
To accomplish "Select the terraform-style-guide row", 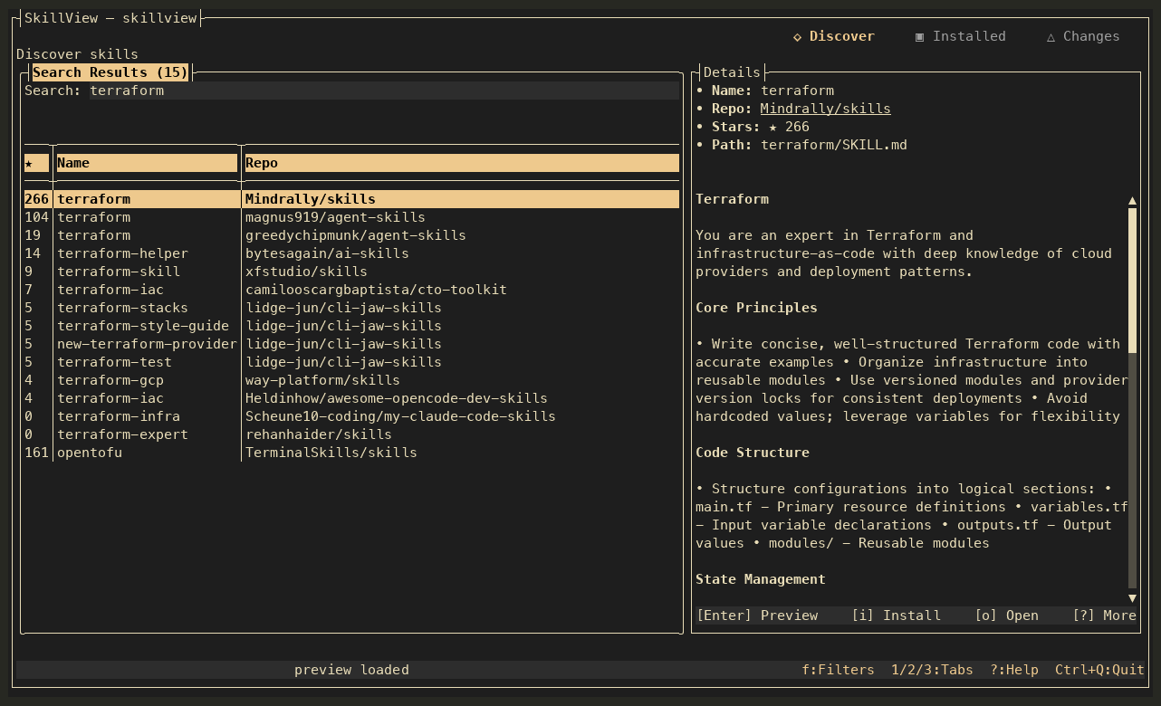I will tap(351, 326).
